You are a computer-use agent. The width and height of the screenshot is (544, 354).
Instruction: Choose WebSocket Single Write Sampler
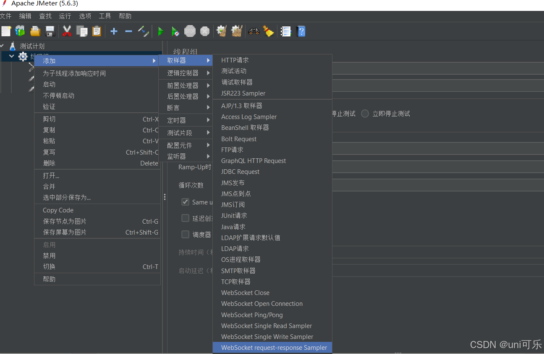pos(272,337)
